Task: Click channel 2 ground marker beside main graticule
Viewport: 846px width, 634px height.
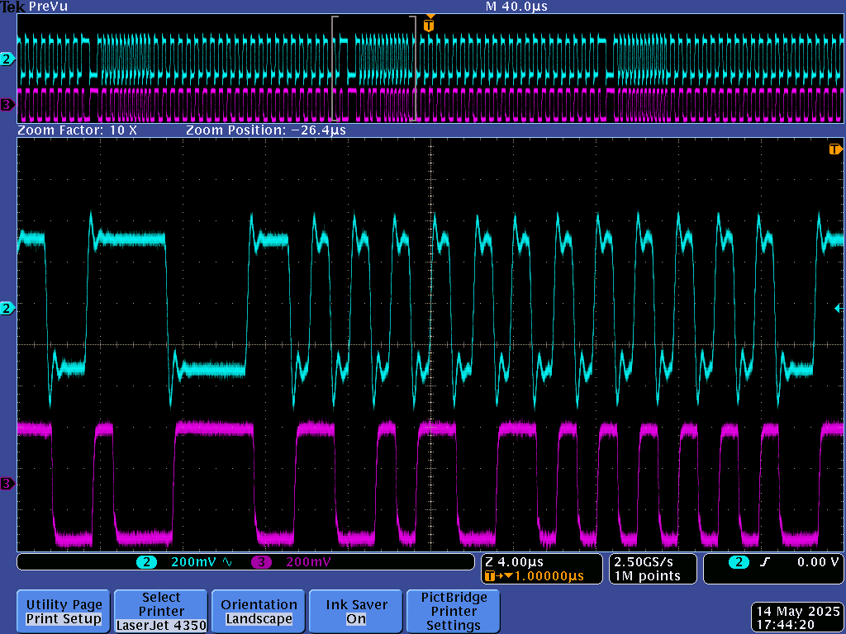Action: coord(7,308)
